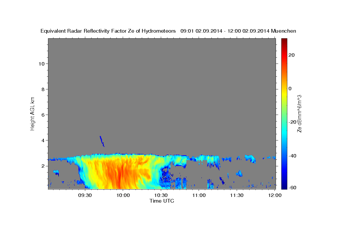The image size is (341, 227).
Task: Click the 09:30 time tick label
Action: pyautogui.click(x=85, y=195)
